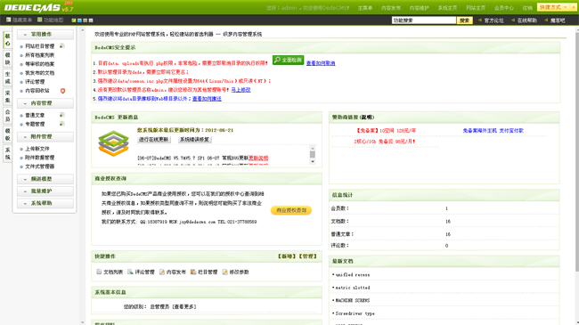Focus the 功能搜索 search input field
Image resolution: width=579 pixels, height=325 pixels.
423,20
